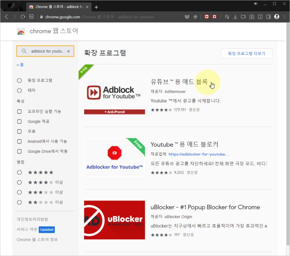Open 서비스 약관 link

[27, 229]
